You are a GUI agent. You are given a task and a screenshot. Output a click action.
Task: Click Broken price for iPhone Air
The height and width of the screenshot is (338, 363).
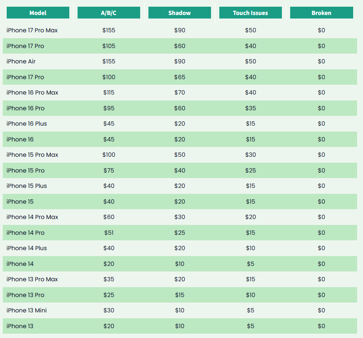[x=322, y=61]
